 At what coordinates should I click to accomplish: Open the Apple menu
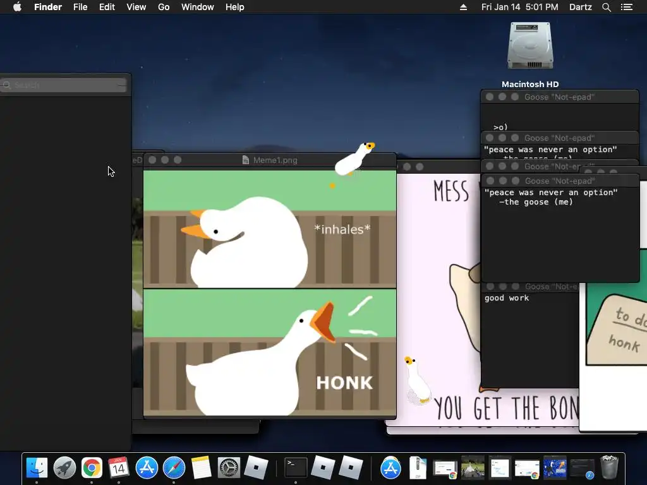[x=17, y=7]
